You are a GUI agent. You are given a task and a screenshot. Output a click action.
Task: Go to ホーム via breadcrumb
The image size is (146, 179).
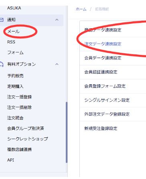[x=81, y=9]
